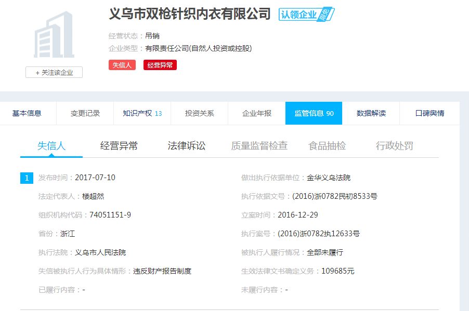Open the 口碑舆情 tab

pyautogui.click(x=429, y=113)
